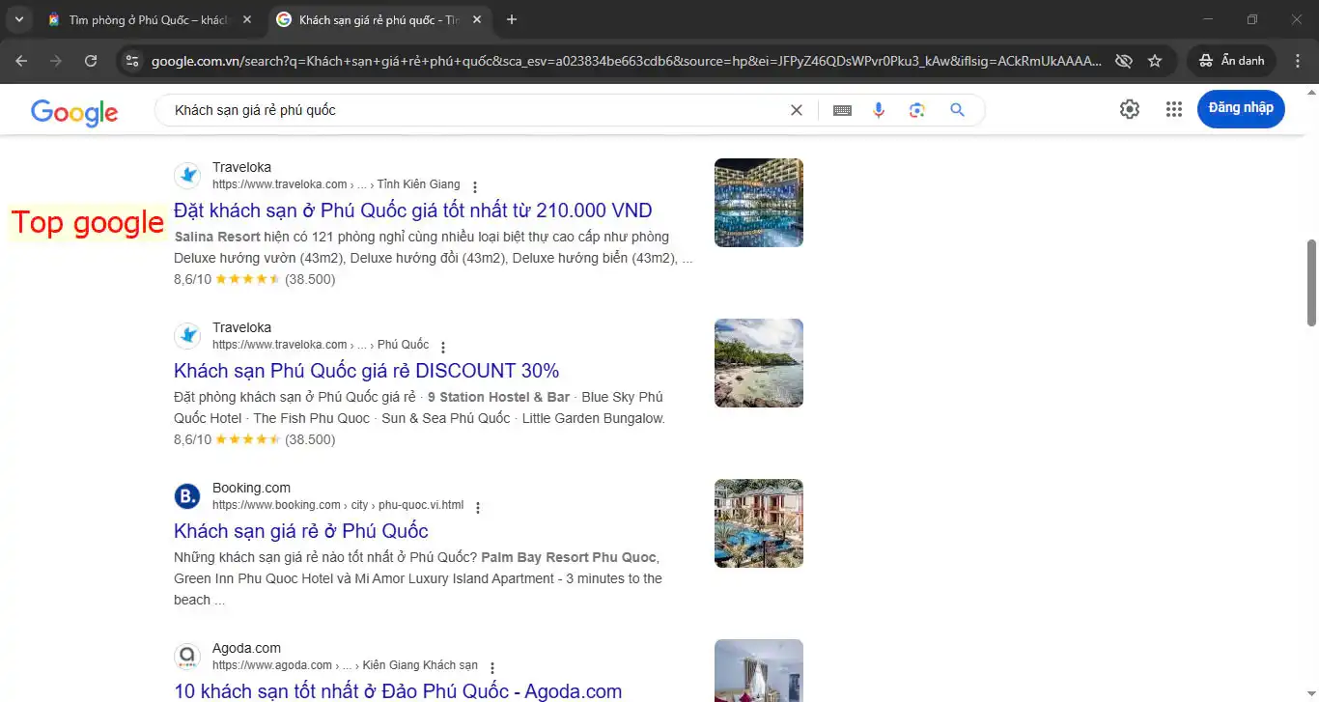
Task: Open the Booking.com resort pool thumbnail
Action: pos(759,523)
